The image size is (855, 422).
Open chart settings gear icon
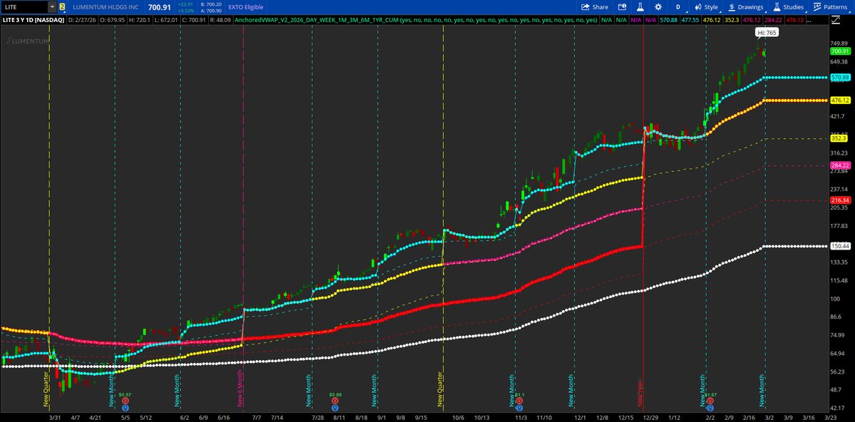click(x=659, y=6)
